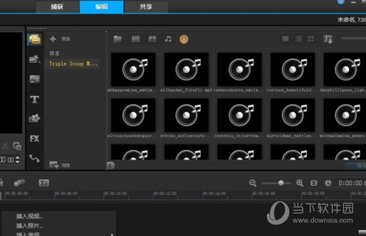Toggle the show videos filter icon
The image size is (366, 236).
click(x=135, y=39)
